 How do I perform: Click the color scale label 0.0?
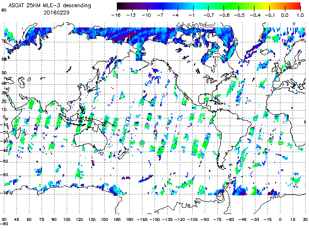[285, 15]
